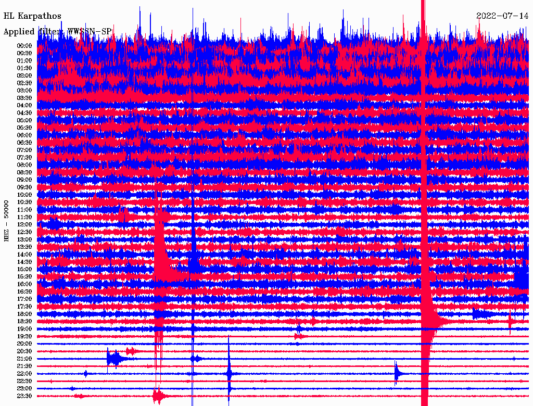Click the 'HL Karpathos' station title
The image size is (533, 406).
[x=32, y=16]
